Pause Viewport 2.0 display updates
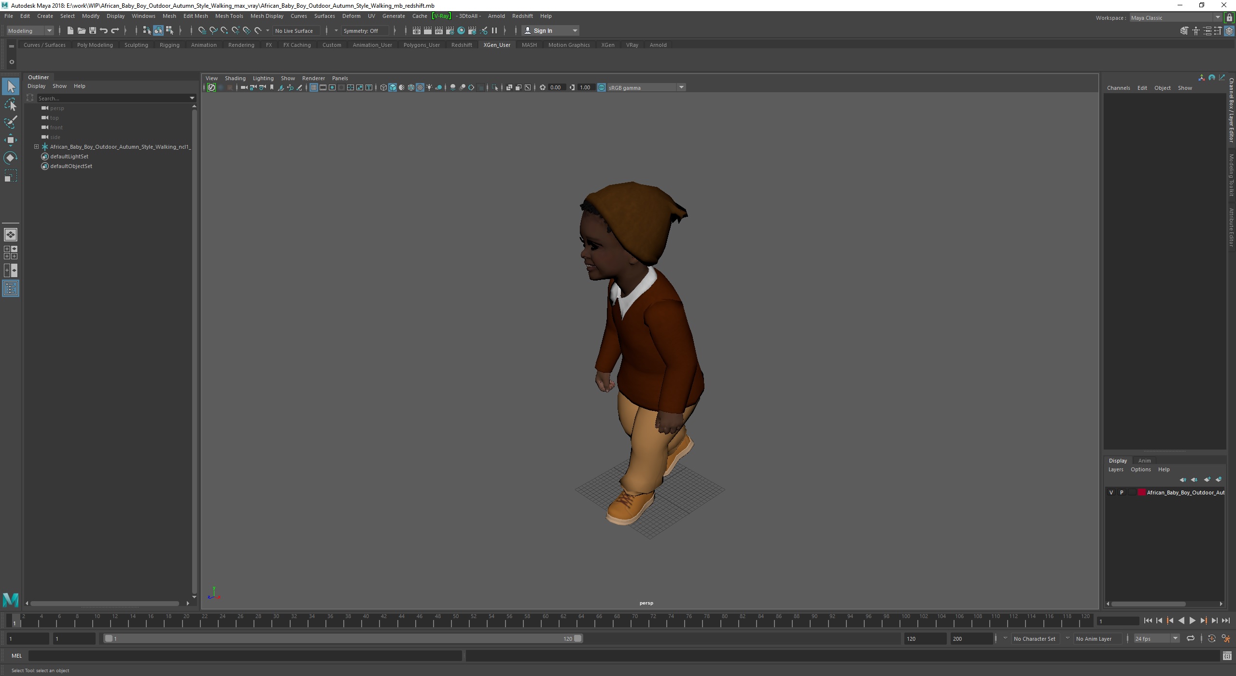Image resolution: width=1236 pixels, height=676 pixels. click(494, 30)
